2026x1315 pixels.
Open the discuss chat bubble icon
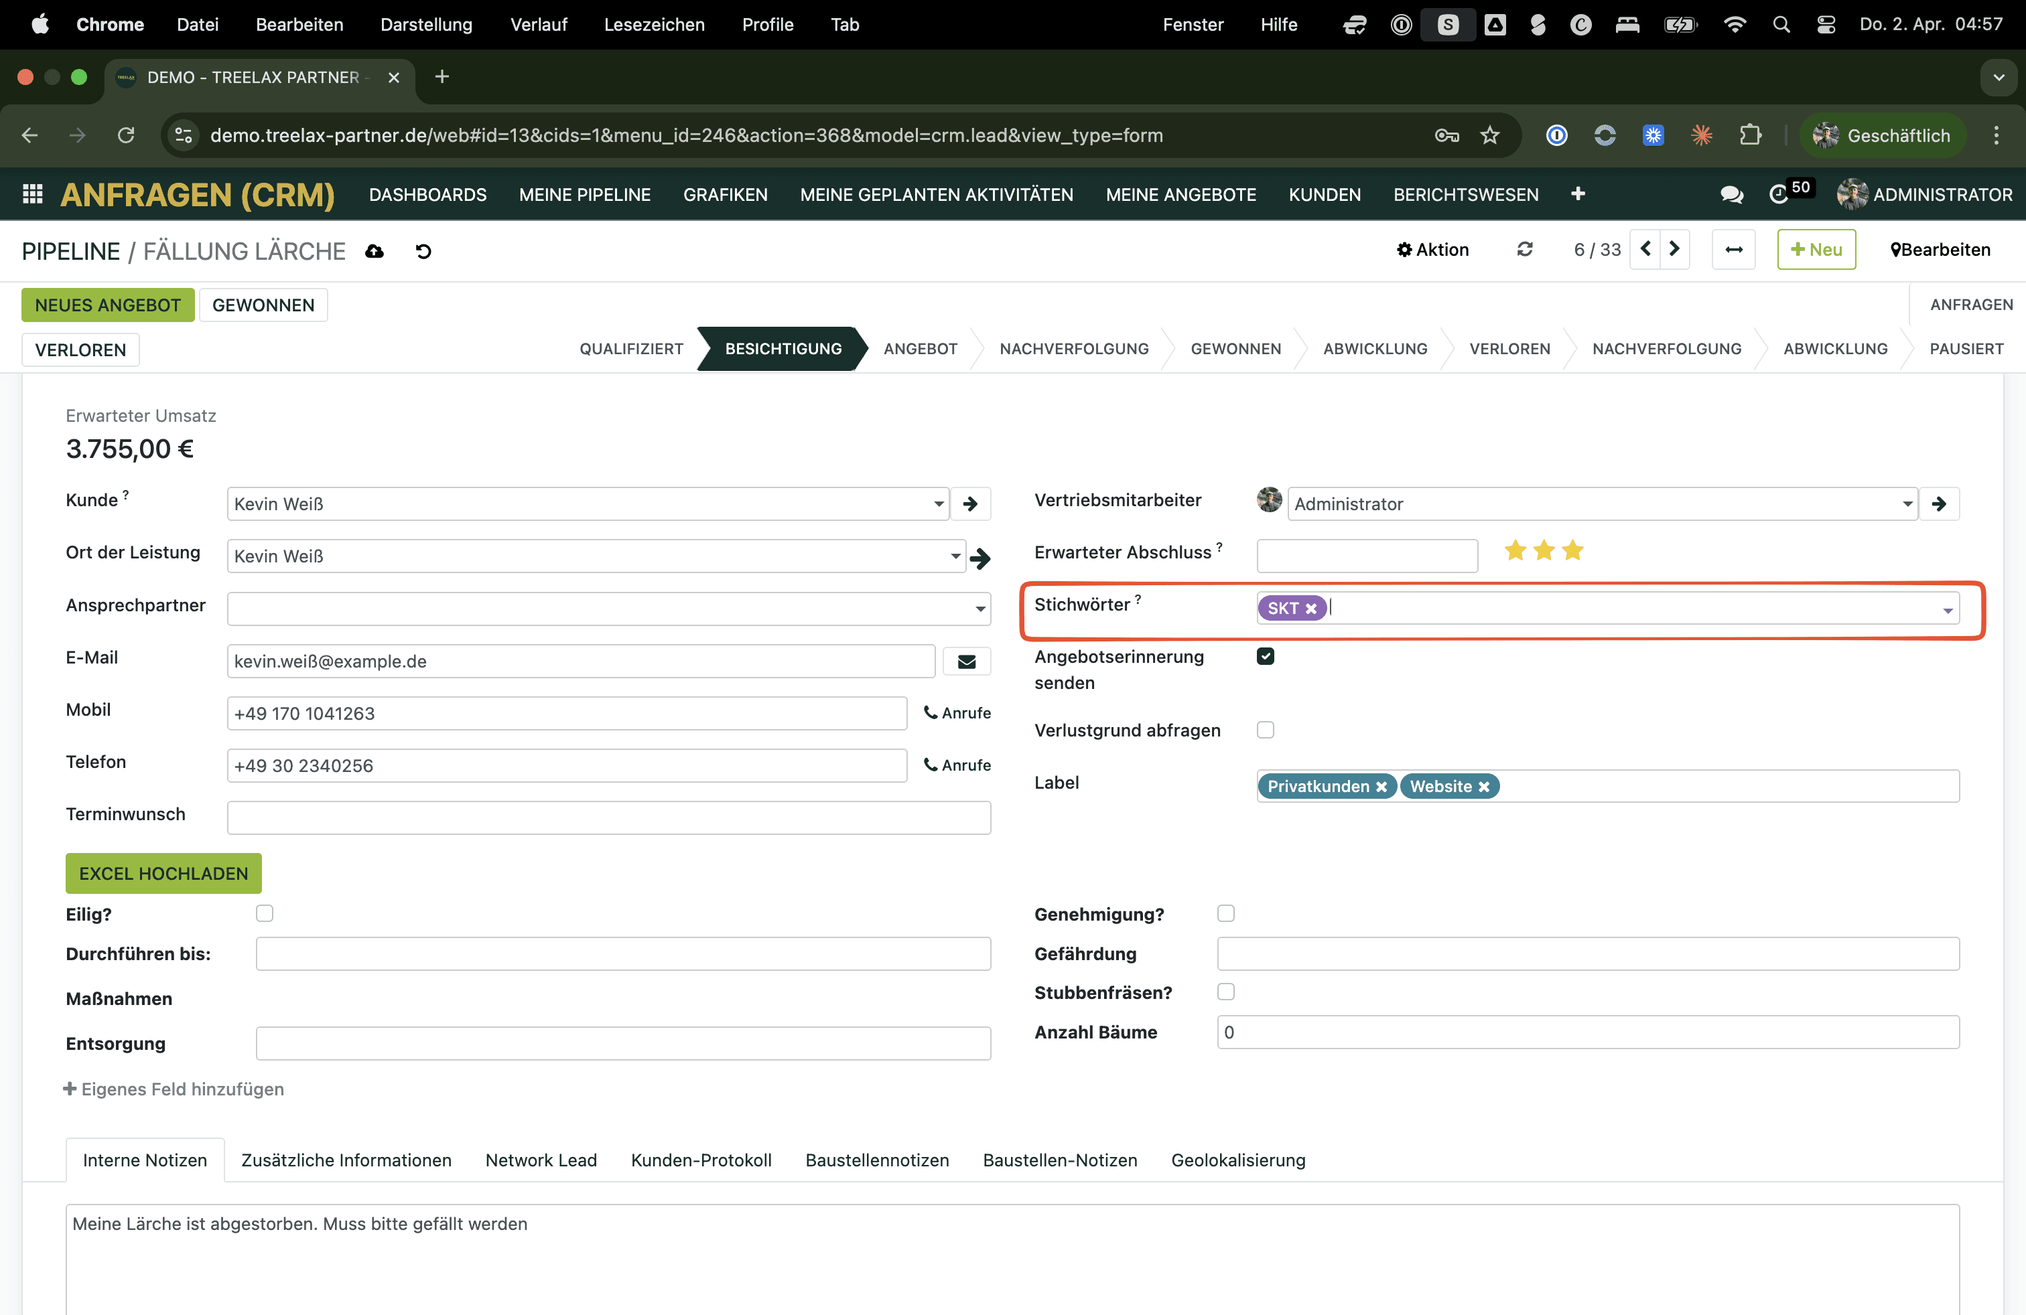click(1731, 195)
